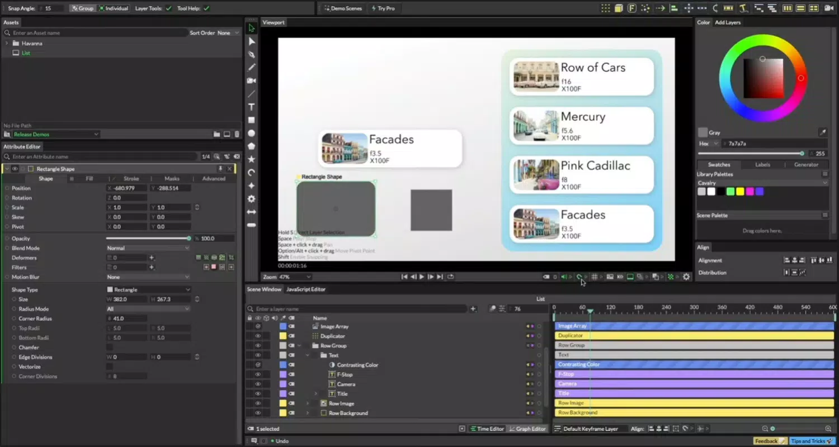Select the green swatch in Cavalry palette
The width and height of the screenshot is (839, 447).
click(x=730, y=192)
